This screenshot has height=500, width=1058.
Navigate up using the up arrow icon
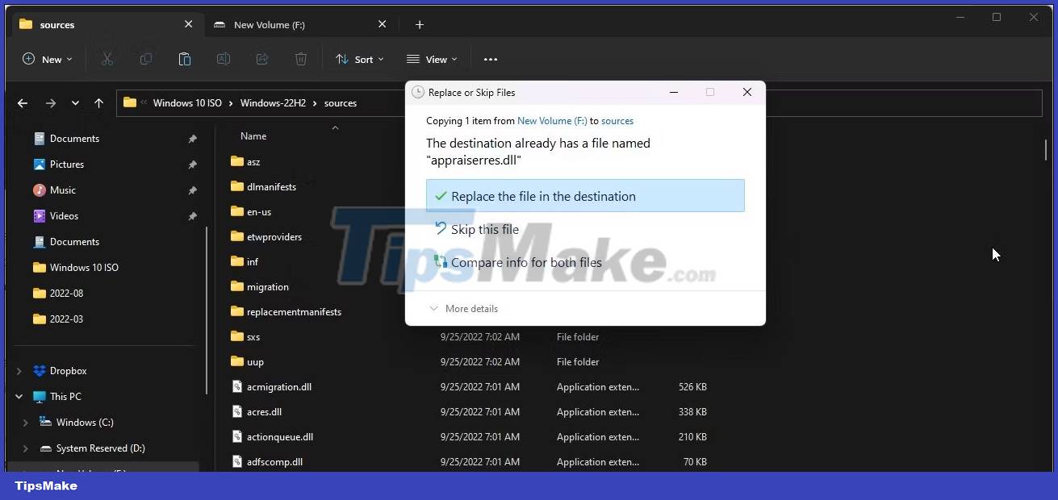click(98, 103)
